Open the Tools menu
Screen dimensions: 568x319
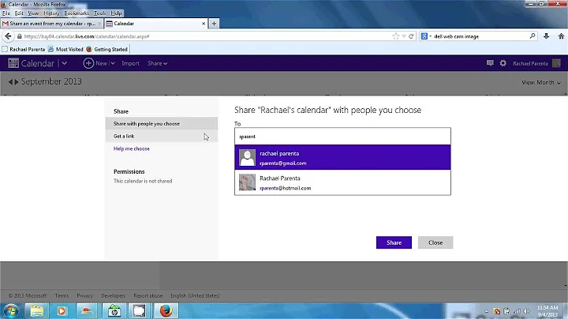tap(100, 13)
